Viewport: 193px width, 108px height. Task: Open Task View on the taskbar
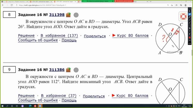point(17,106)
